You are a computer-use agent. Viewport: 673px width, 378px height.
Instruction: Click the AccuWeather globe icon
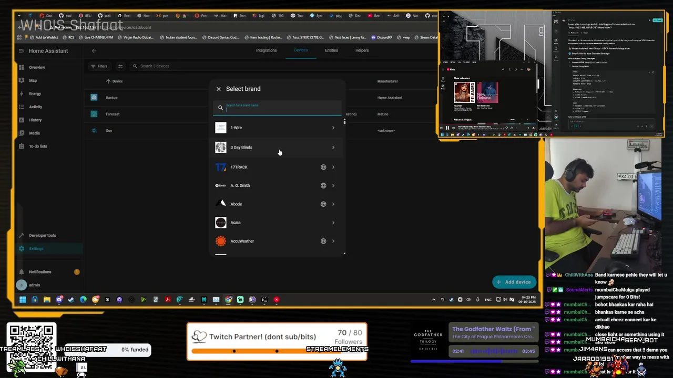(x=323, y=241)
